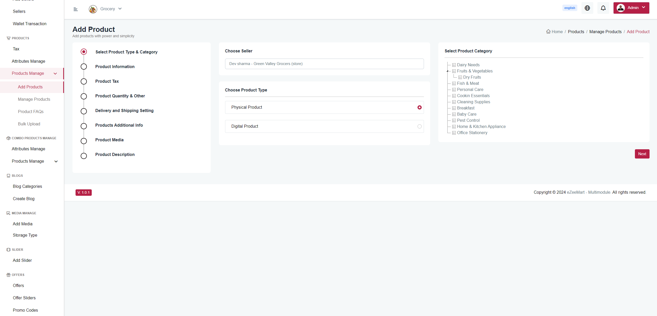Select the Digital Product radio option
The image size is (657, 316).
coord(419,126)
